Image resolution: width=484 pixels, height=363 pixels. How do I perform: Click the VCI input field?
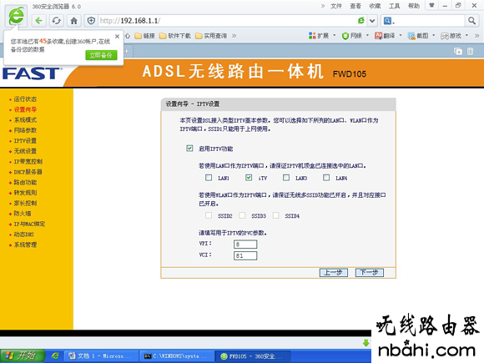pyautogui.click(x=245, y=255)
